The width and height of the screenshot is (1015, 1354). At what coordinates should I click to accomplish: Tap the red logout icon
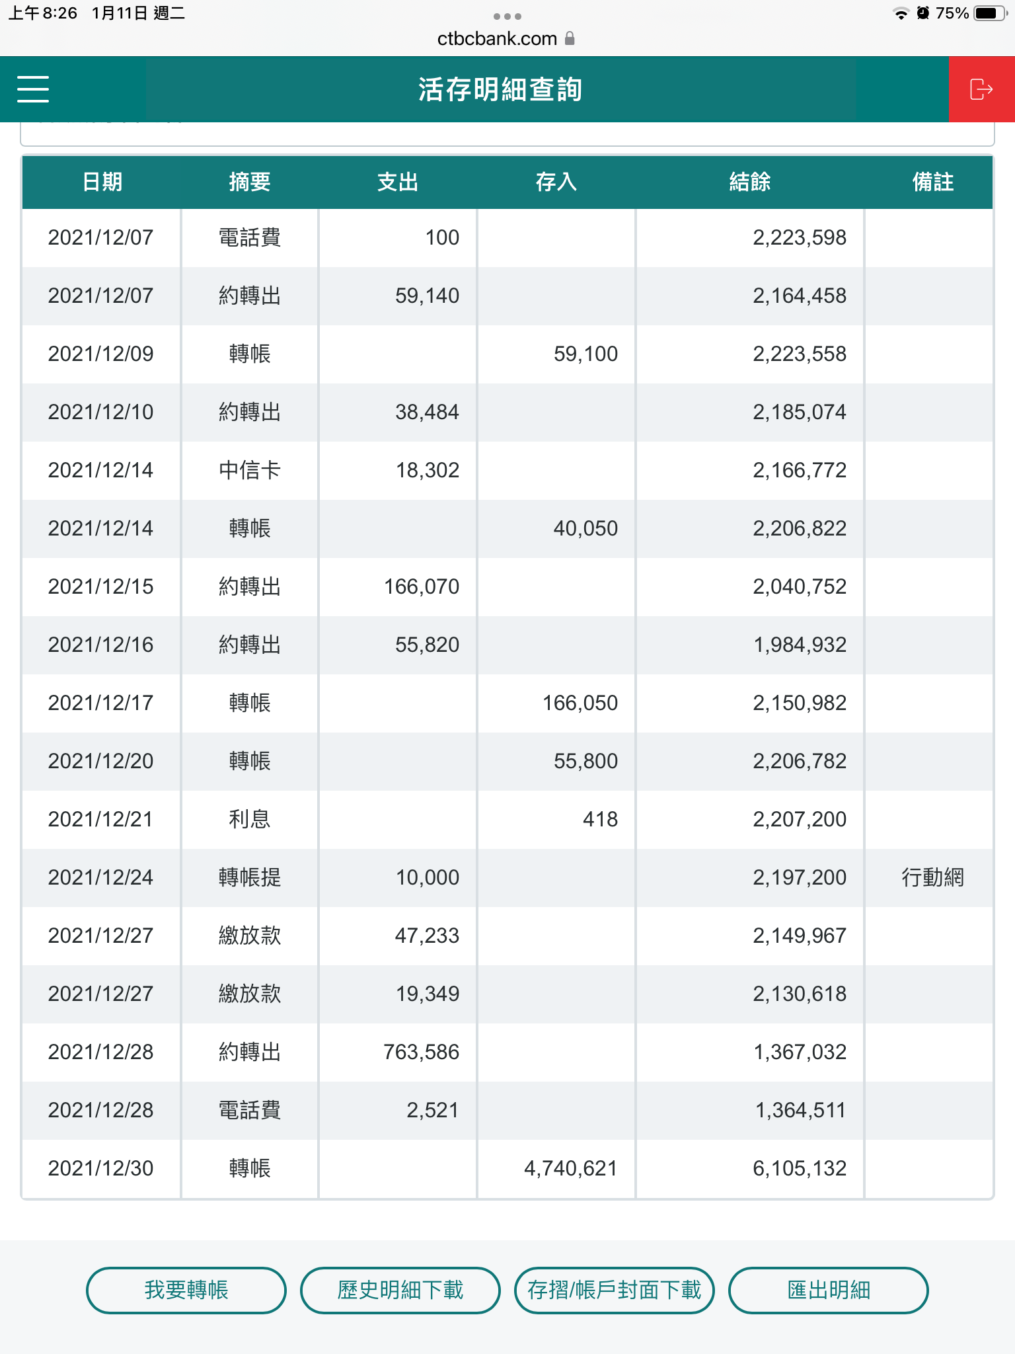click(x=981, y=89)
